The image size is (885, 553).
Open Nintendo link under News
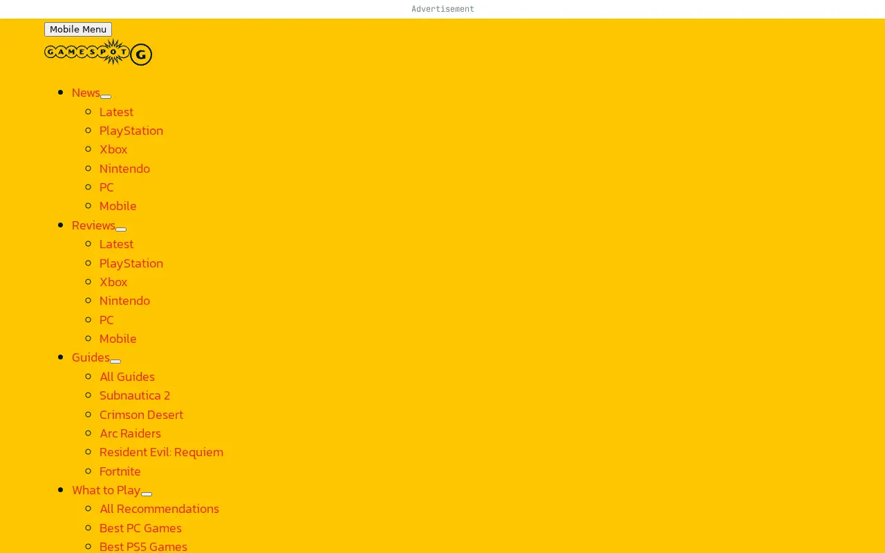tap(124, 169)
